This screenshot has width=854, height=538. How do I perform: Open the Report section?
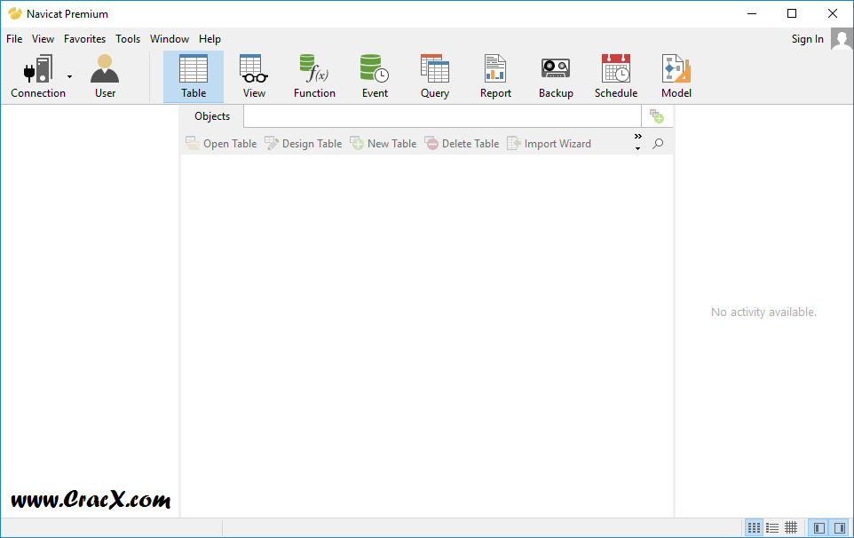click(495, 76)
